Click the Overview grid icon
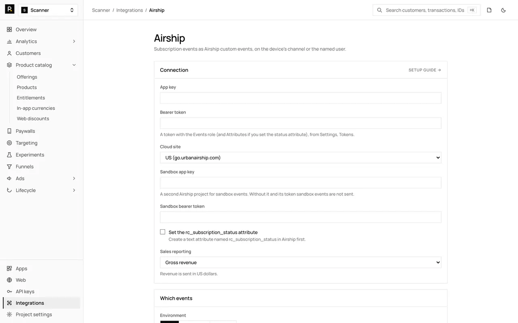Viewport: 518px width, 323px height. point(9,29)
